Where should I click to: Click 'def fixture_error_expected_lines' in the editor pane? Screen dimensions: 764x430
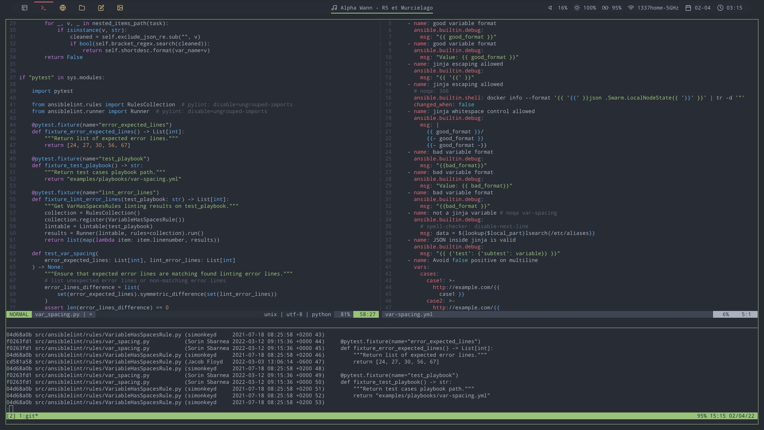pyautogui.click(x=108, y=132)
